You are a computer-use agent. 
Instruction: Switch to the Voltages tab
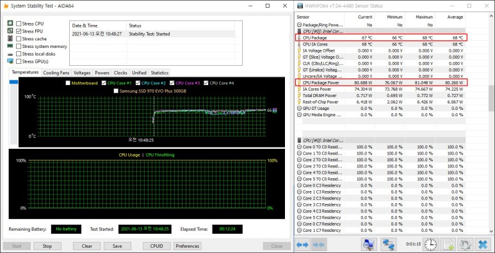pos(82,73)
